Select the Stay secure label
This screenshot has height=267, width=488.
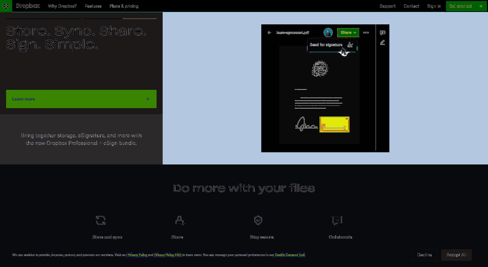(262, 237)
